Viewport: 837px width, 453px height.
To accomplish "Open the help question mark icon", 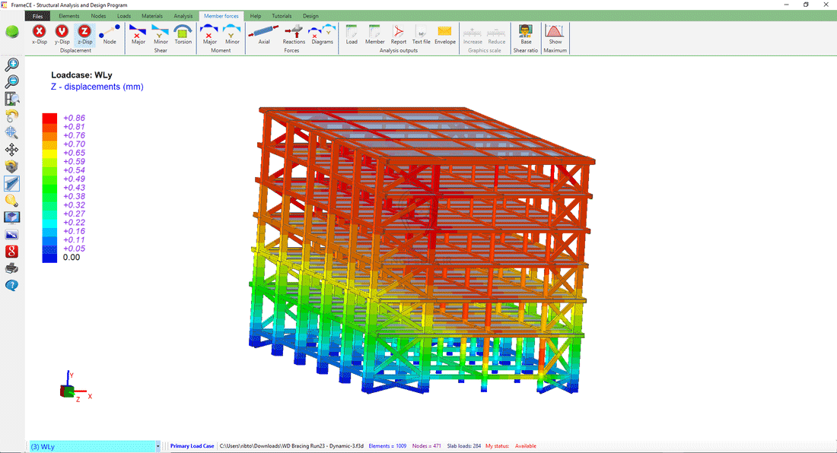I will tap(12, 286).
